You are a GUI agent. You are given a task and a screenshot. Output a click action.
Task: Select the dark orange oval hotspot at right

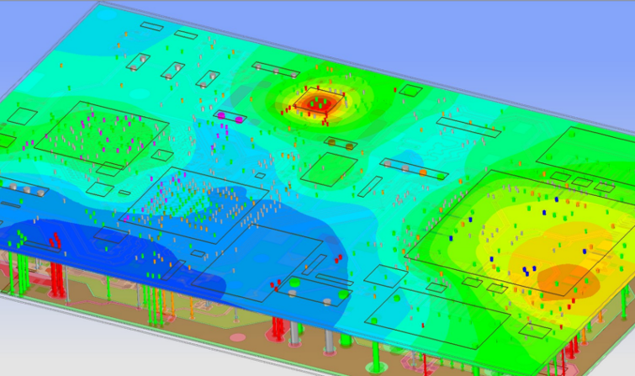[x=567, y=278]
